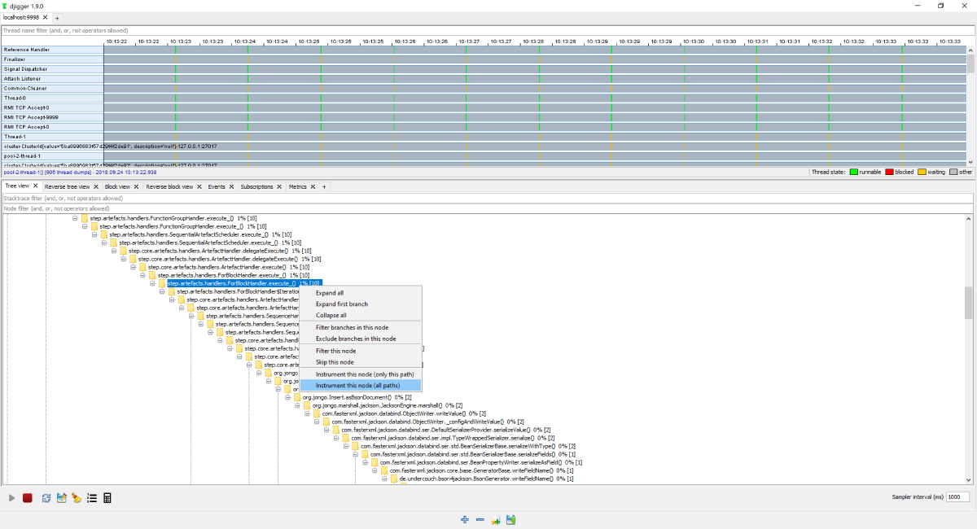Click the broom clear icon
This screenshot has height=529, width=977.
(x=77, y=498)
